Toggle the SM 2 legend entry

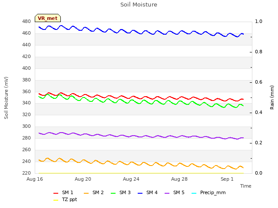pos(94,192)
